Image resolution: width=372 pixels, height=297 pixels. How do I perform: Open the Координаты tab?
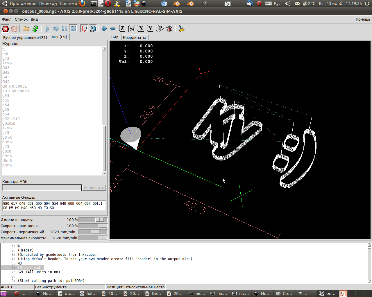tap(134, 37)
